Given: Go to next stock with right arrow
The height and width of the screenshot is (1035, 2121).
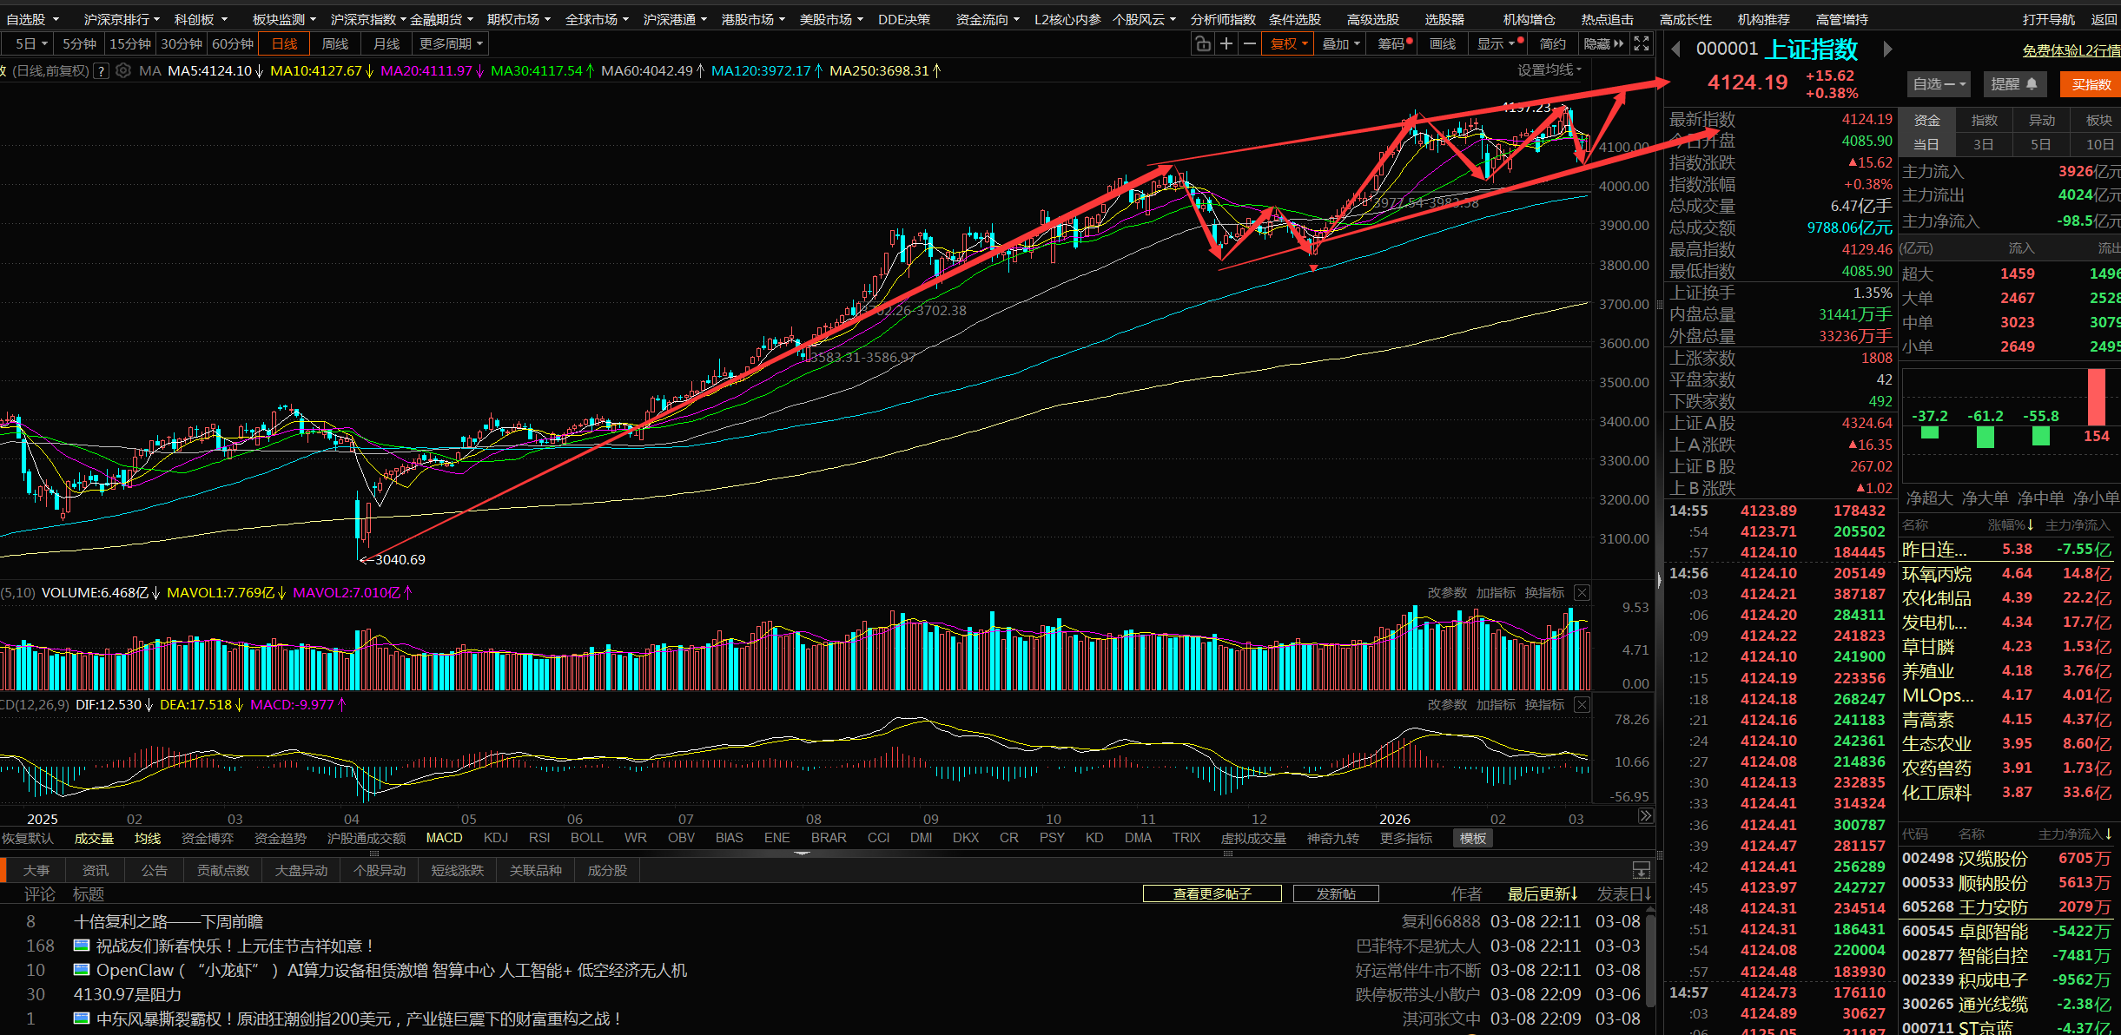Looking at the screenshot, I should pos(1887,49).
